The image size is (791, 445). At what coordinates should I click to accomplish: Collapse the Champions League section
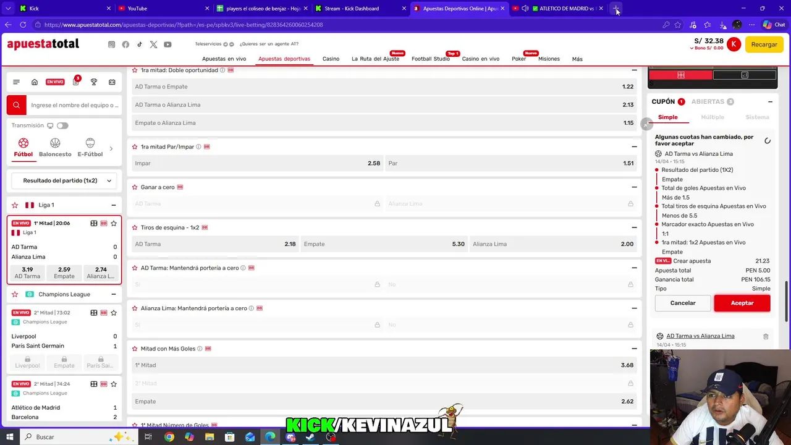(x=114, y=294)
